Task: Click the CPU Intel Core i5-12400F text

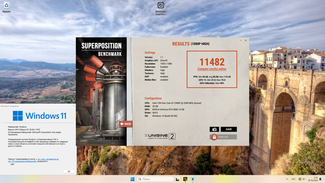Action: 177,103
